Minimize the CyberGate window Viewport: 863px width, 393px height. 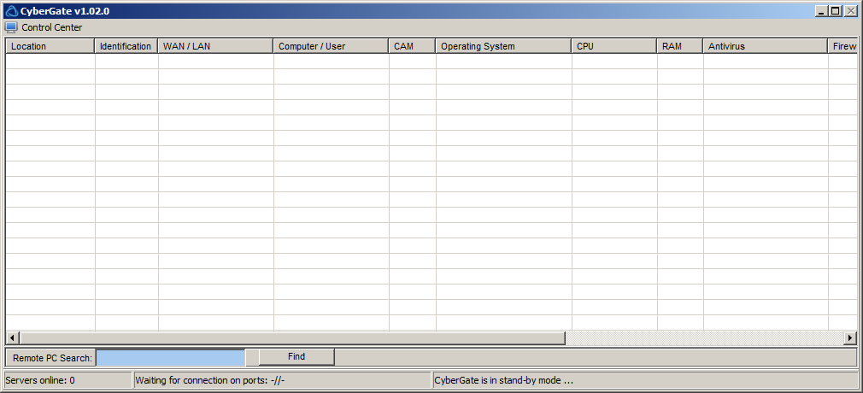[x=821, y=11]
